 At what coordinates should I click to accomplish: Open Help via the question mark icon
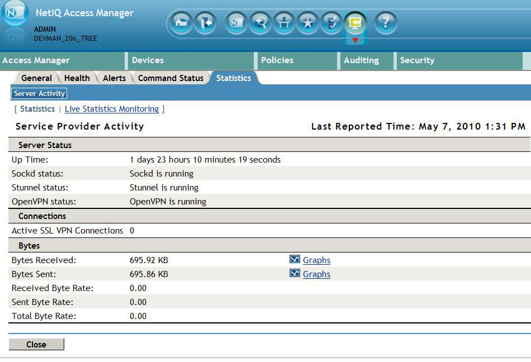click(x=385, y=23)
